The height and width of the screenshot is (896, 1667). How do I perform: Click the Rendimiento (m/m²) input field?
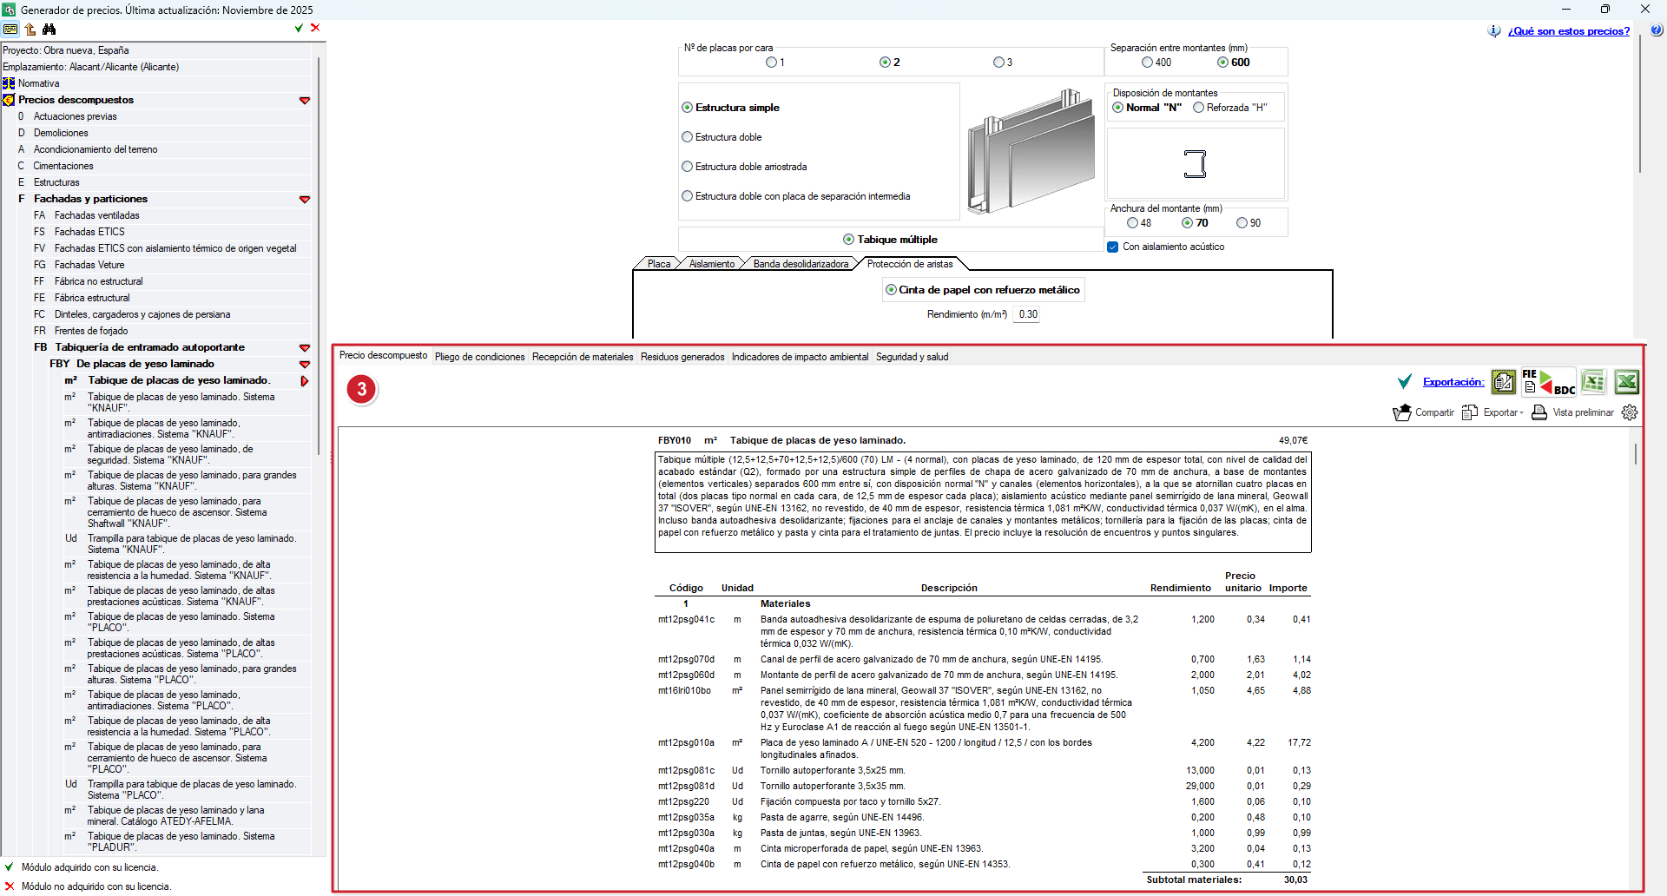[x=1028, y=314]
